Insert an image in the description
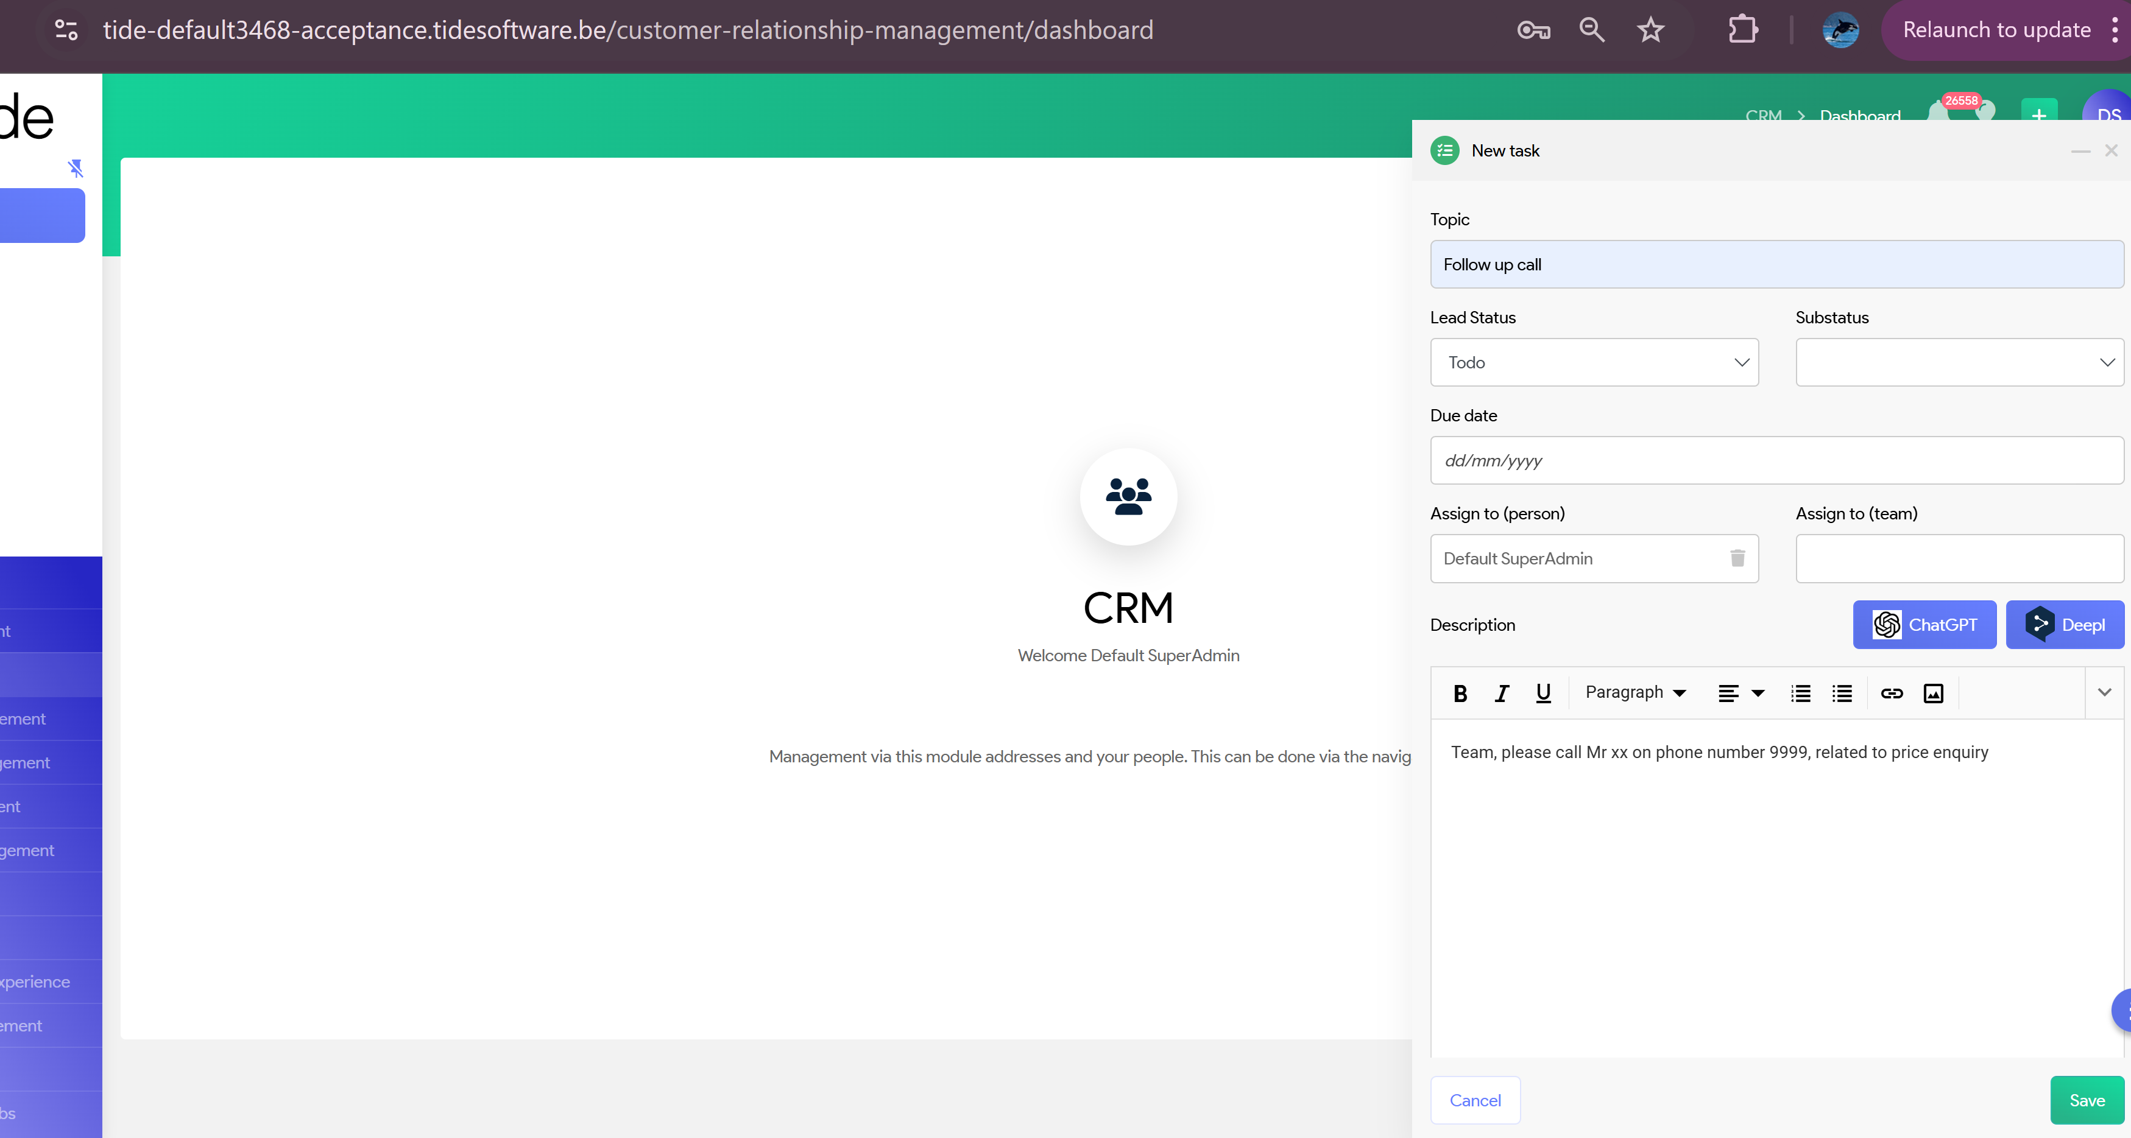This screenshot has width=2131, height=1138. click(x=1933, y=693)
